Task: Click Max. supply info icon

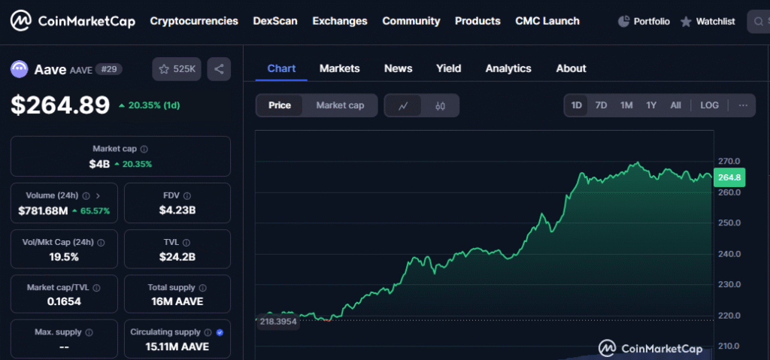Action: pos(89,332)
